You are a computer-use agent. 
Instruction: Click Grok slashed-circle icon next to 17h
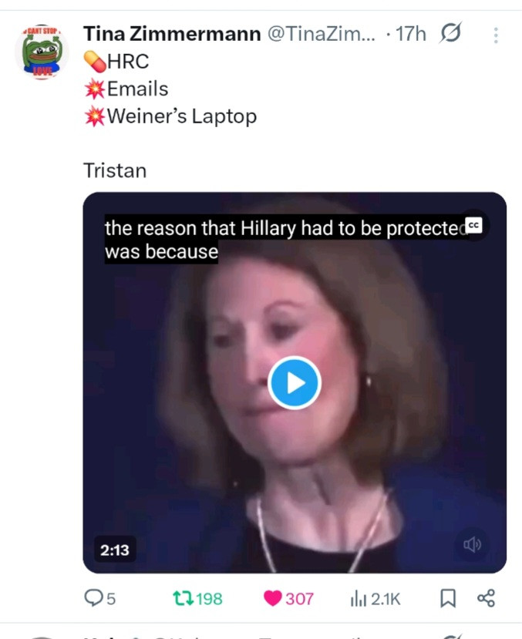pos(451,32)
